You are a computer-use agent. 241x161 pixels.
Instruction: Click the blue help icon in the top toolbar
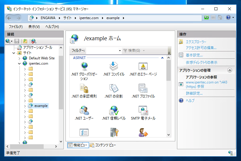(228, 17)
